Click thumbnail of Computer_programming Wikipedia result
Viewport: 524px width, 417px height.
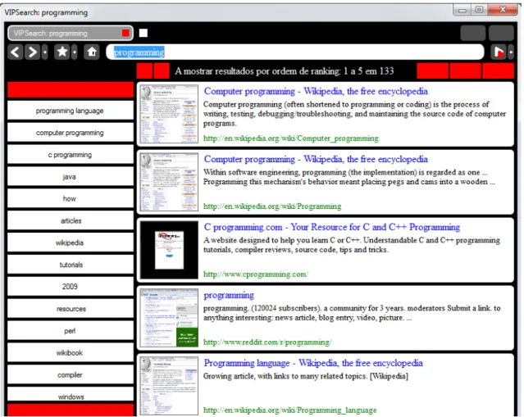[169, 114]
